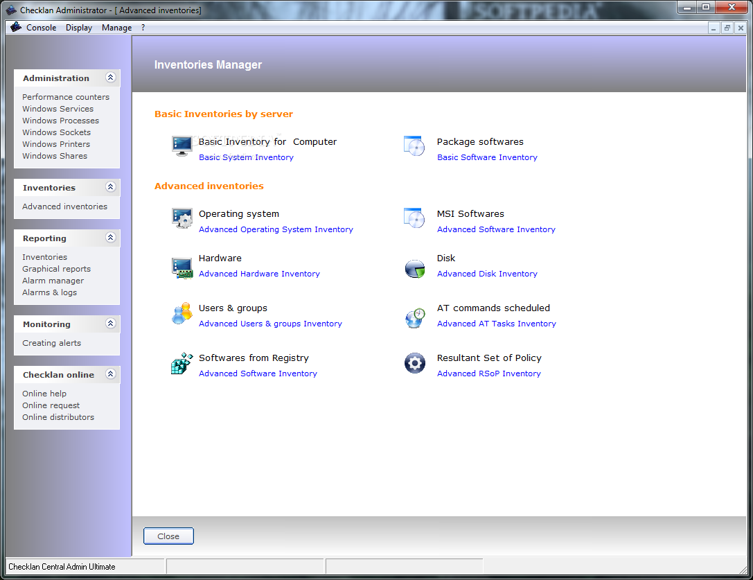Open Online distributors in sidebar
The height and width of the screenshot is (580, 753).
coord(58,417)
